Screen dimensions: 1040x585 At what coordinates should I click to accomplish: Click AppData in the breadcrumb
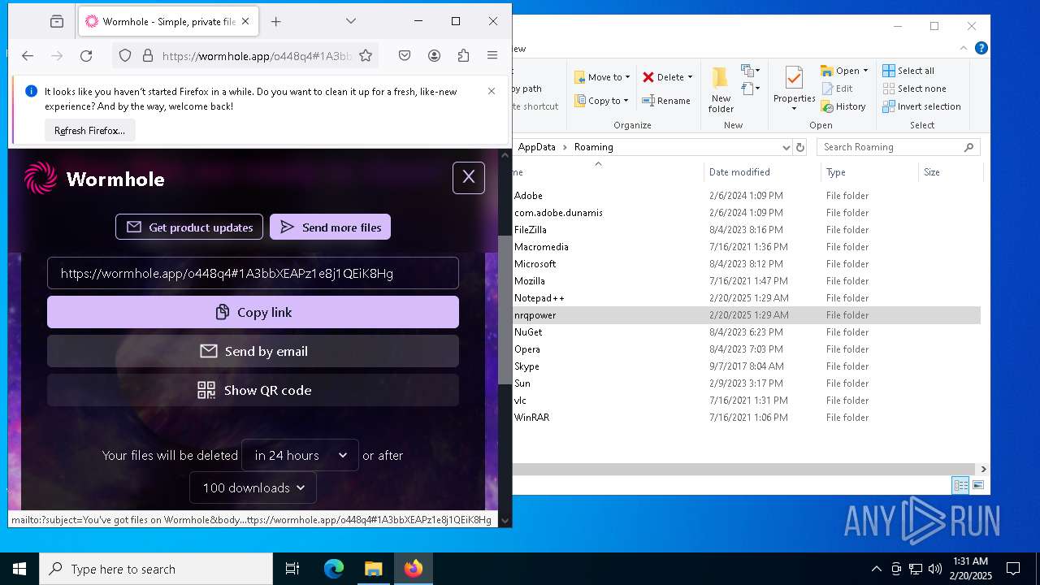536,147
